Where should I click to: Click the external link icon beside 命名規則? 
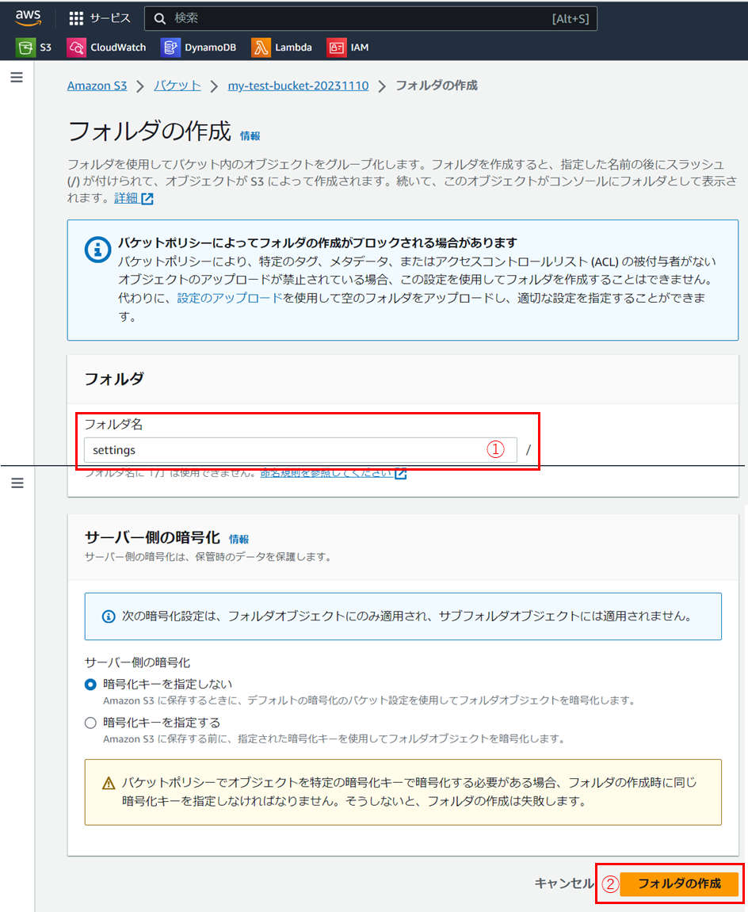click(400, 474)
